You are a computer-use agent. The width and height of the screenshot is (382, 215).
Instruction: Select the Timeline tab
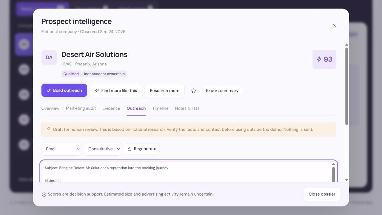point(160,108)
